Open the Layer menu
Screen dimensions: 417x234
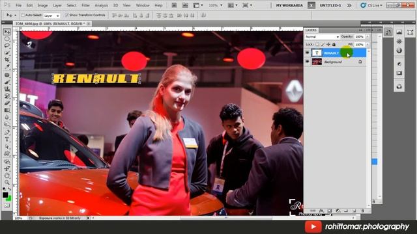[57, 5]
